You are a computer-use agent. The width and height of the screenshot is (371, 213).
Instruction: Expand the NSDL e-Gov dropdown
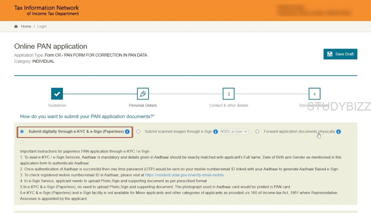(x=234, y=131)
